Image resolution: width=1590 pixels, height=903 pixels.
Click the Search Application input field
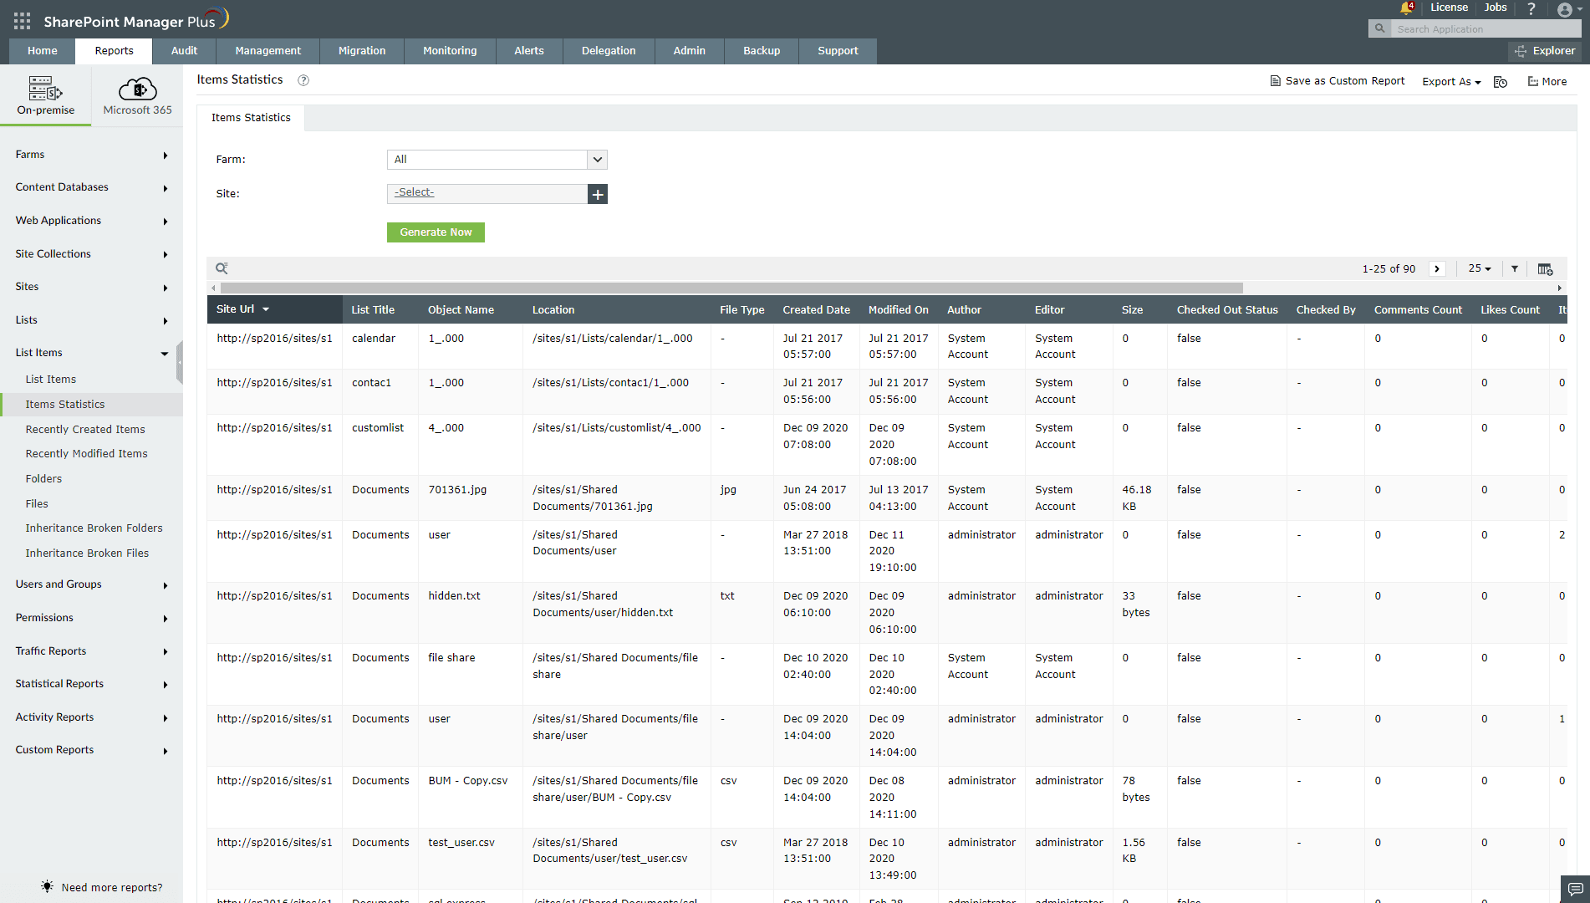click(x=1486, y=29)
